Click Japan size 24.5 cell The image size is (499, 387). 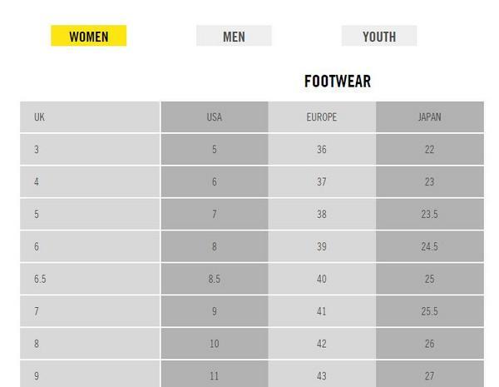pos(429,247)
